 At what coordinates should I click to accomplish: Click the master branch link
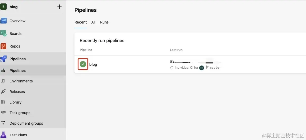click(215, 68)
